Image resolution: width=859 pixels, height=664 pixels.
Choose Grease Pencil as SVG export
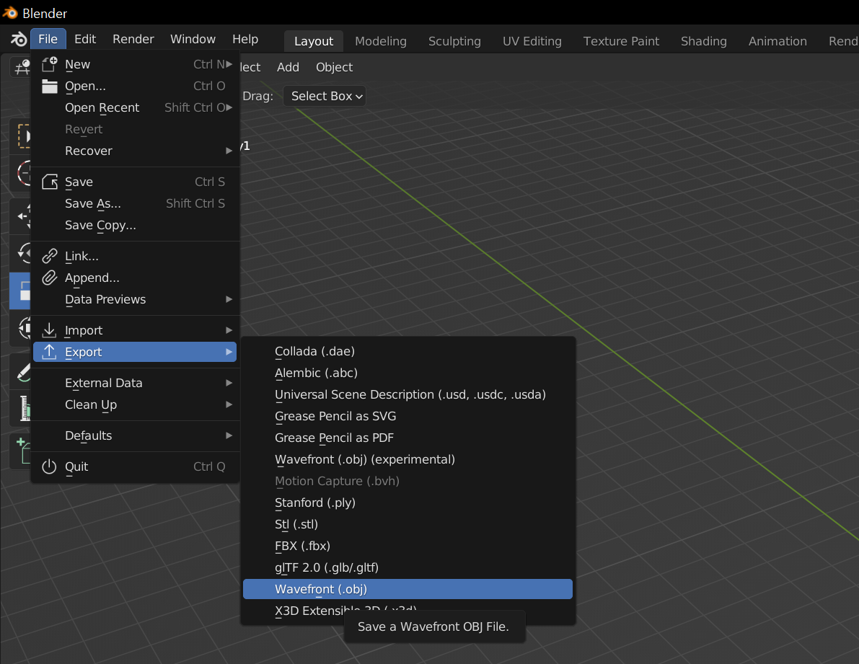(x=408, y=417)
